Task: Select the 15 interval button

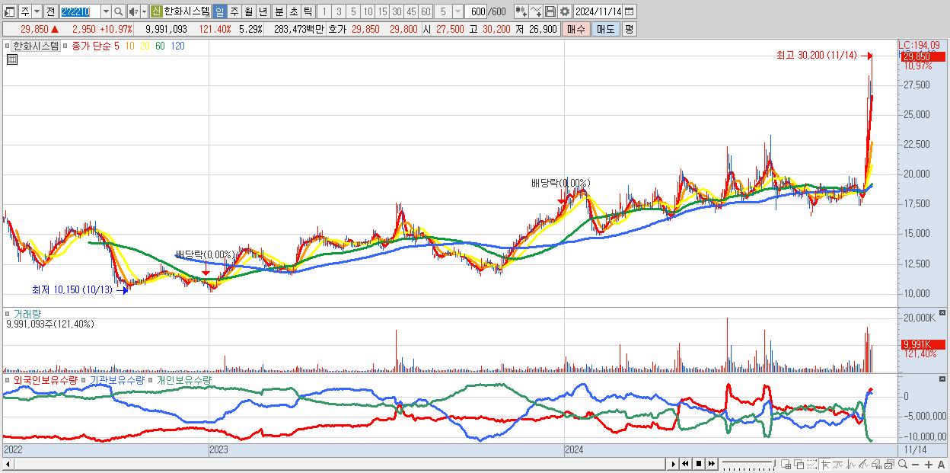Action: click(x=382, y=11)
